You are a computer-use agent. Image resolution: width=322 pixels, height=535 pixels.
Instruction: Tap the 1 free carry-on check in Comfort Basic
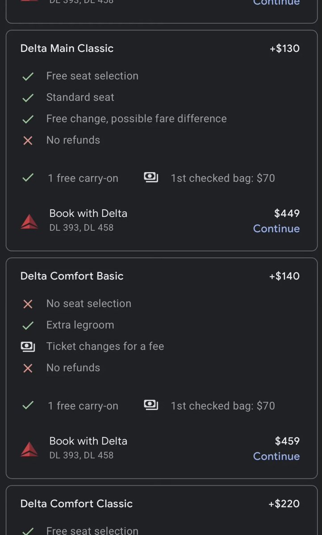point(28,405)
